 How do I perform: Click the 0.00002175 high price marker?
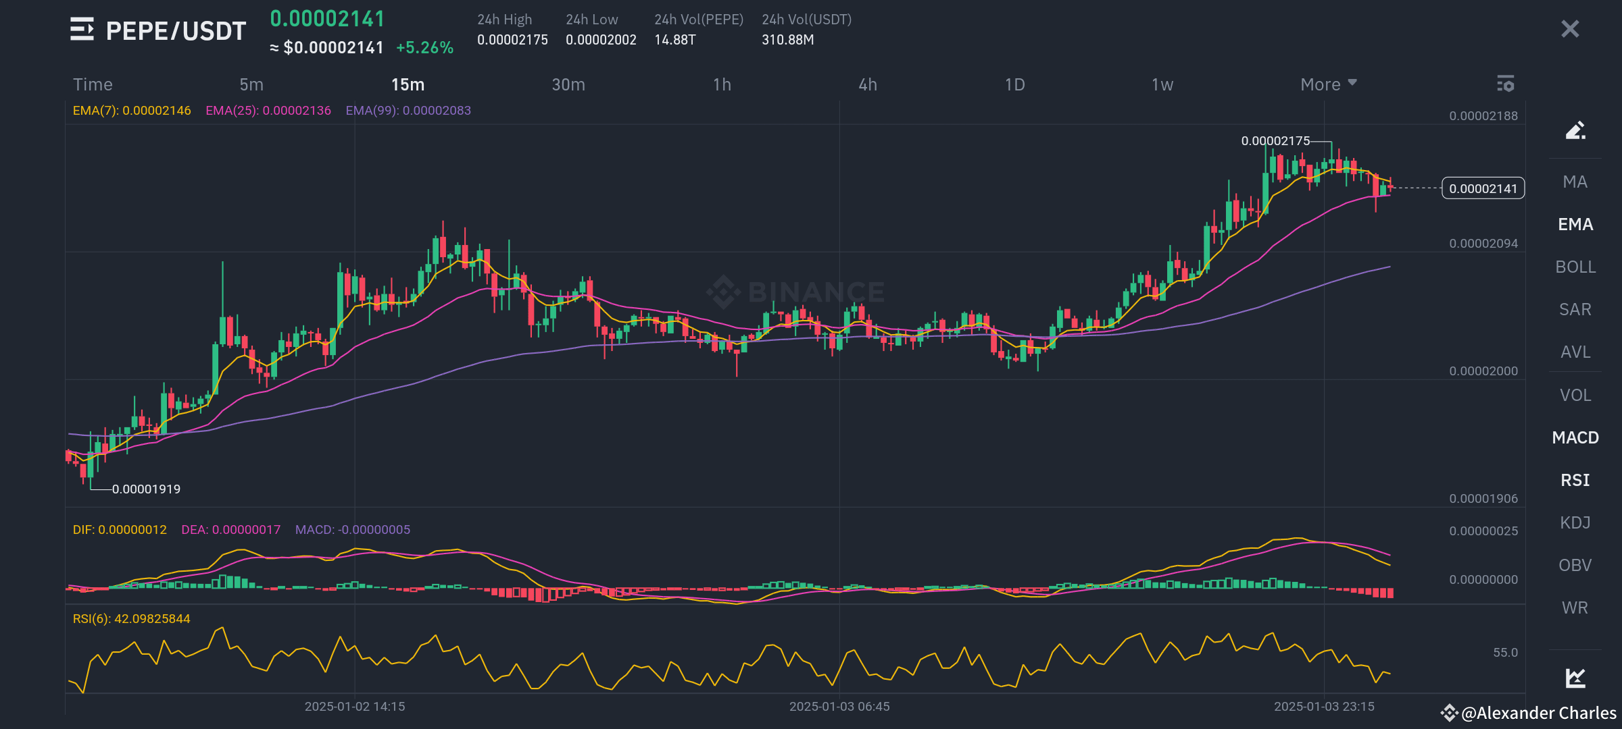1275,141
